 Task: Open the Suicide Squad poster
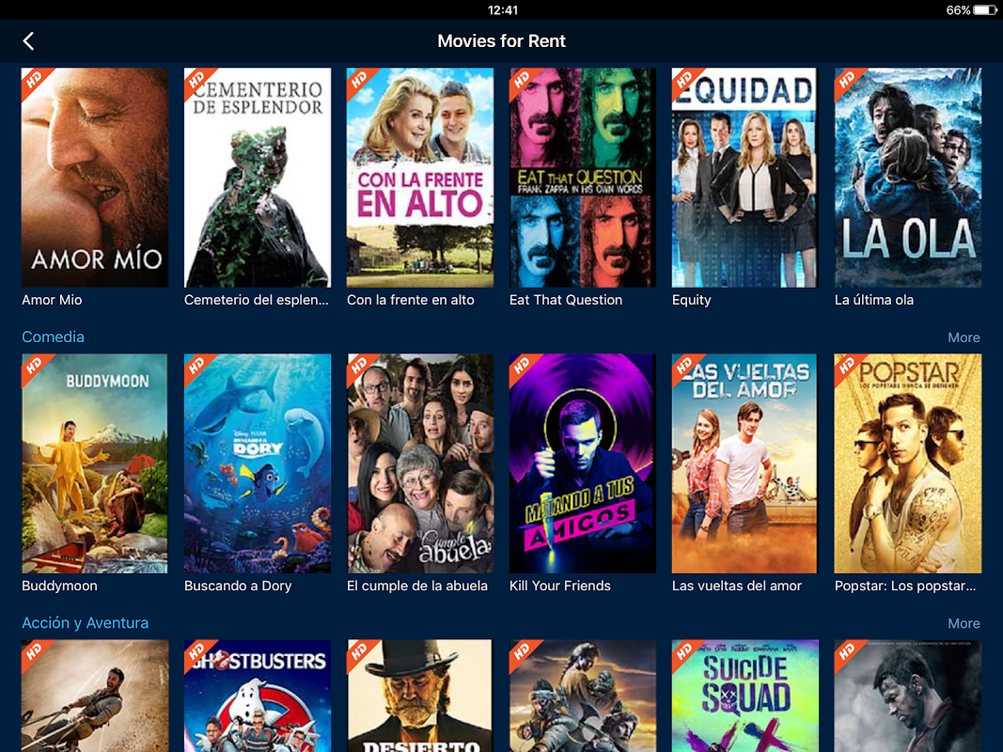pyautogui.click(x=744, y=696)
